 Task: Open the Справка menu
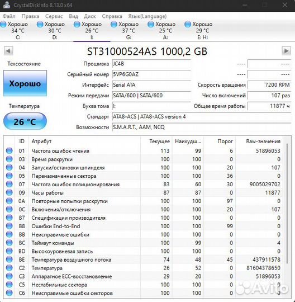tap(112, 16)
